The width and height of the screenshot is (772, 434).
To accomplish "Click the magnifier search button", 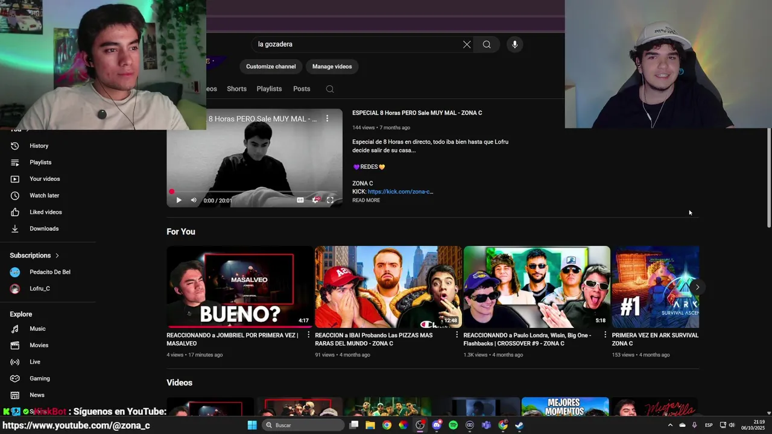I will [x=487, y=44].
